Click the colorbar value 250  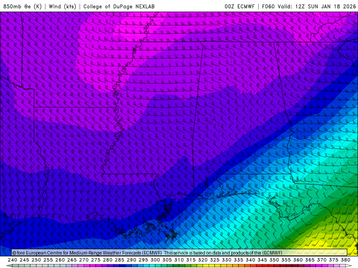36,260
